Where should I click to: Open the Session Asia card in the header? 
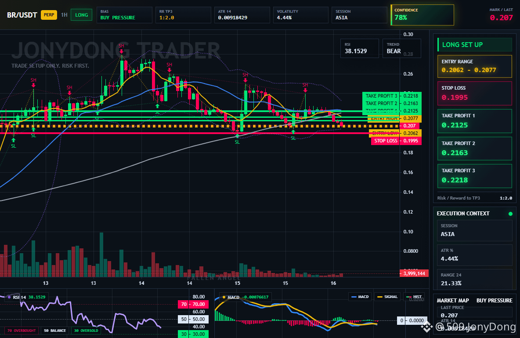(359, 15)
